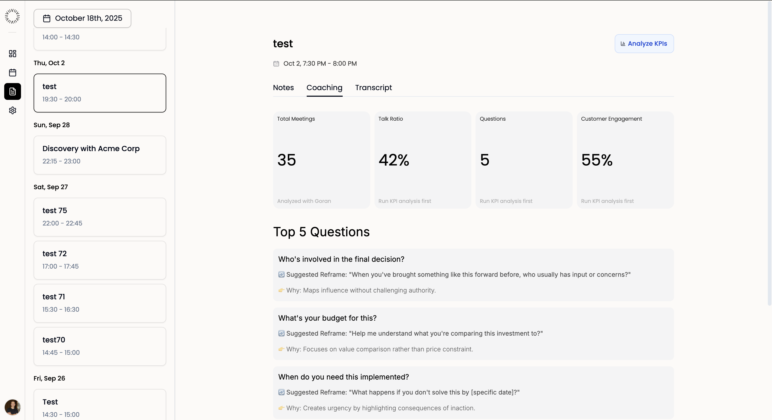Viewport: 772px width, 420px height.
Task: Open the settings gear icon
Action: [x=12, y=110]
